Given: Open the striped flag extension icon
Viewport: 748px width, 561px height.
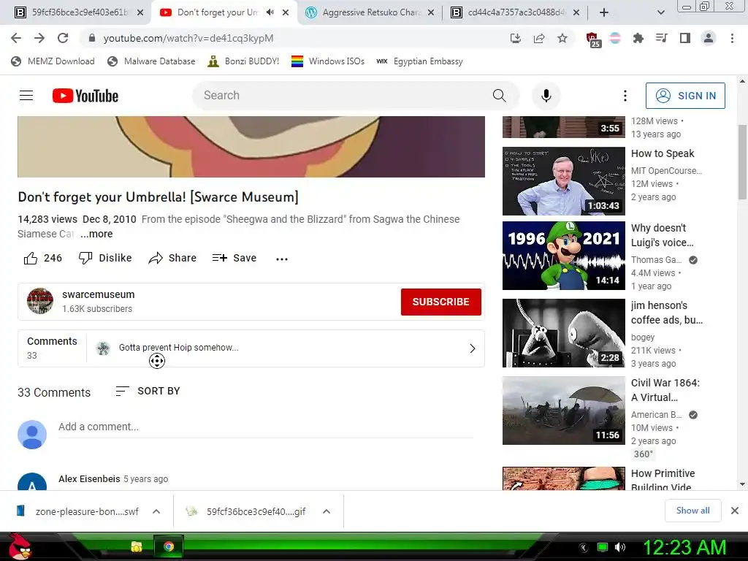Looking at the screenshot, I should pyautogui.click(x=615, y=38).
